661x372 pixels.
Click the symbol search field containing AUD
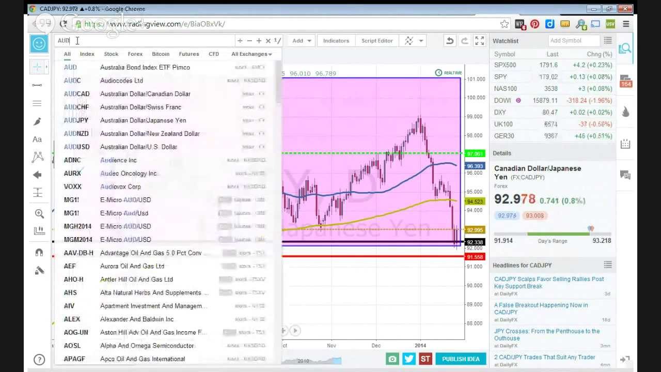pos(145,40)
